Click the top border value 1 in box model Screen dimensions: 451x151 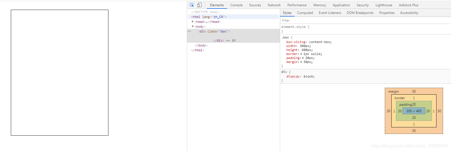414,98
